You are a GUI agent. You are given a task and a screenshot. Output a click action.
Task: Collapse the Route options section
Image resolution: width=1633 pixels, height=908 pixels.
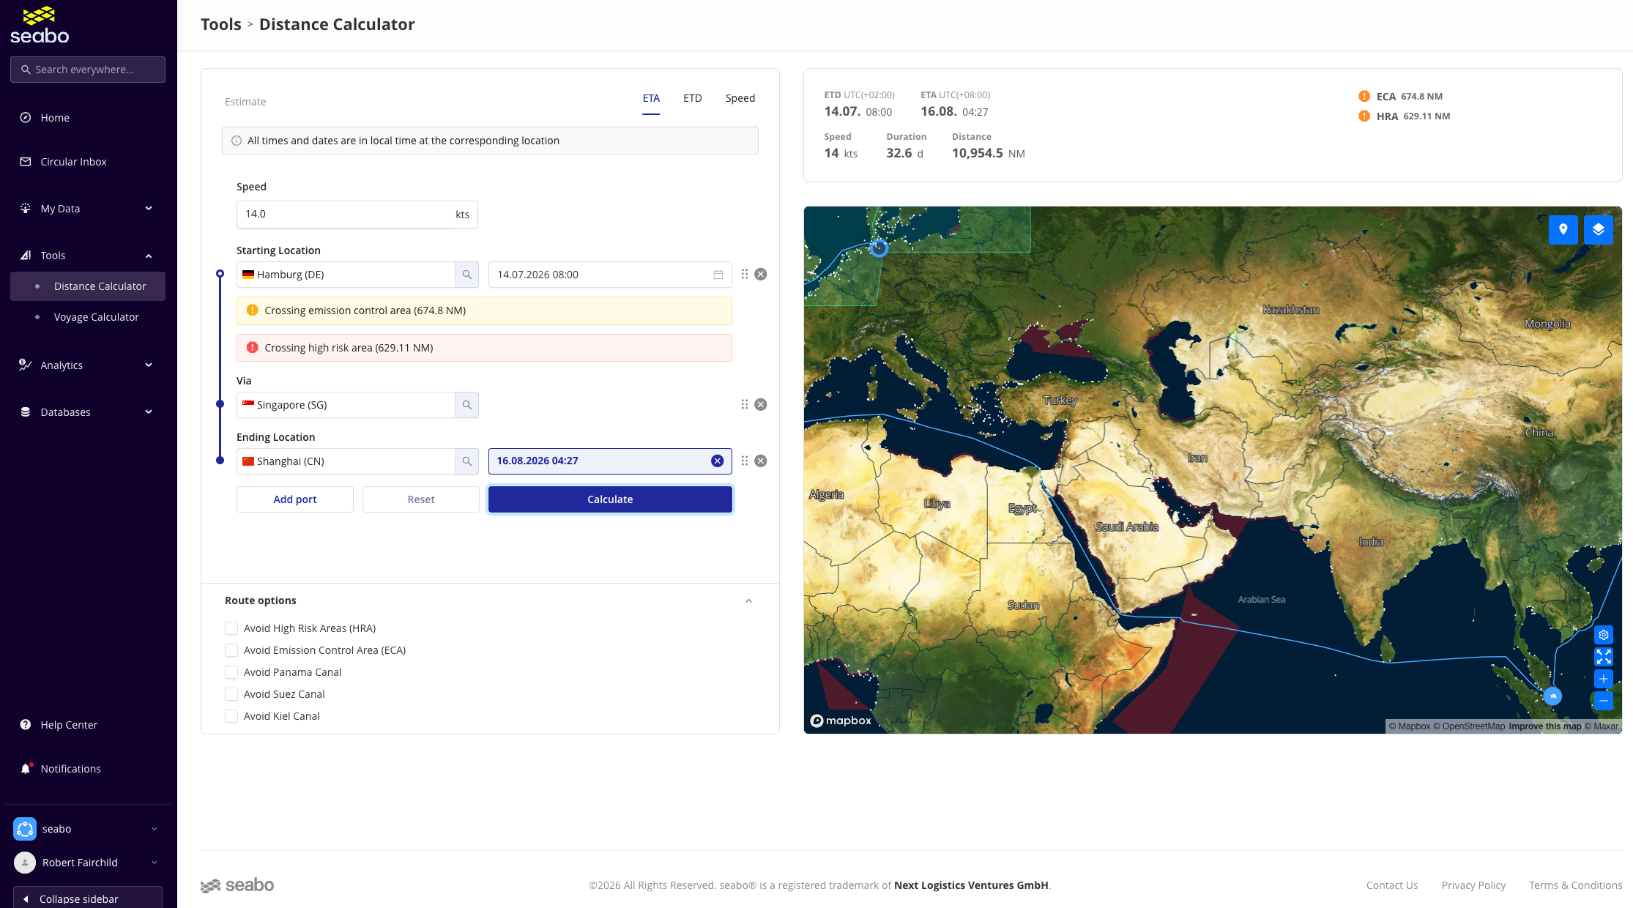point(748,601)
